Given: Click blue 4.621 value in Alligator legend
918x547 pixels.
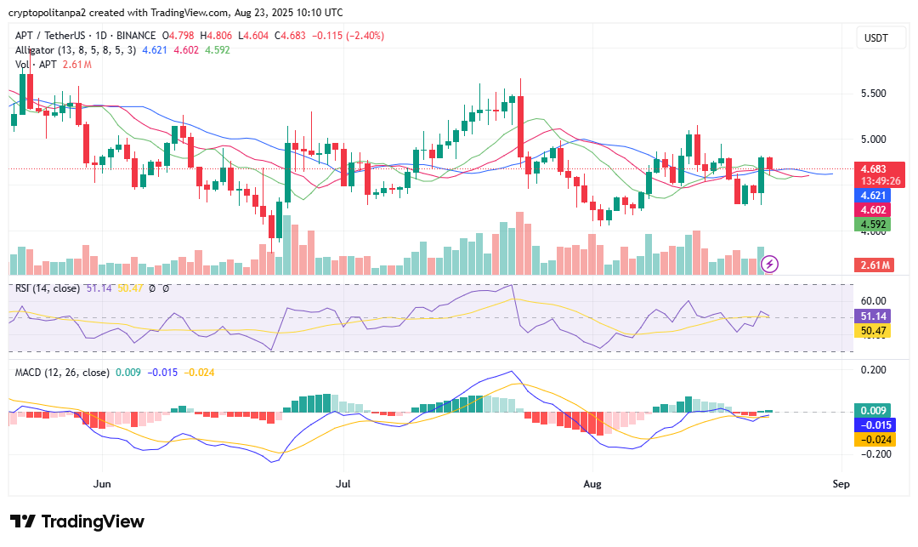Looking at the screenshot, I should [155, 50].
